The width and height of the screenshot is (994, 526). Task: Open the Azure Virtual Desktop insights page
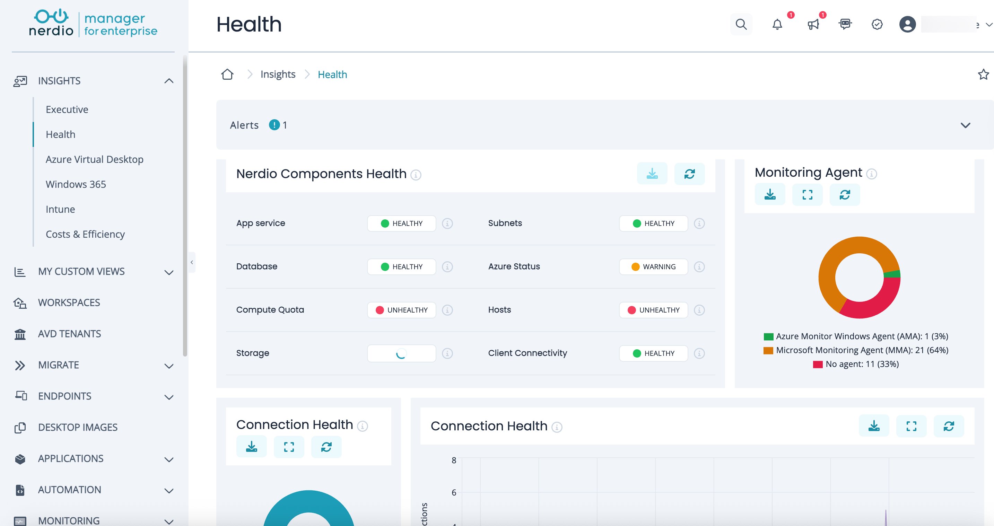pyautogui.click(x=94, y=159)
